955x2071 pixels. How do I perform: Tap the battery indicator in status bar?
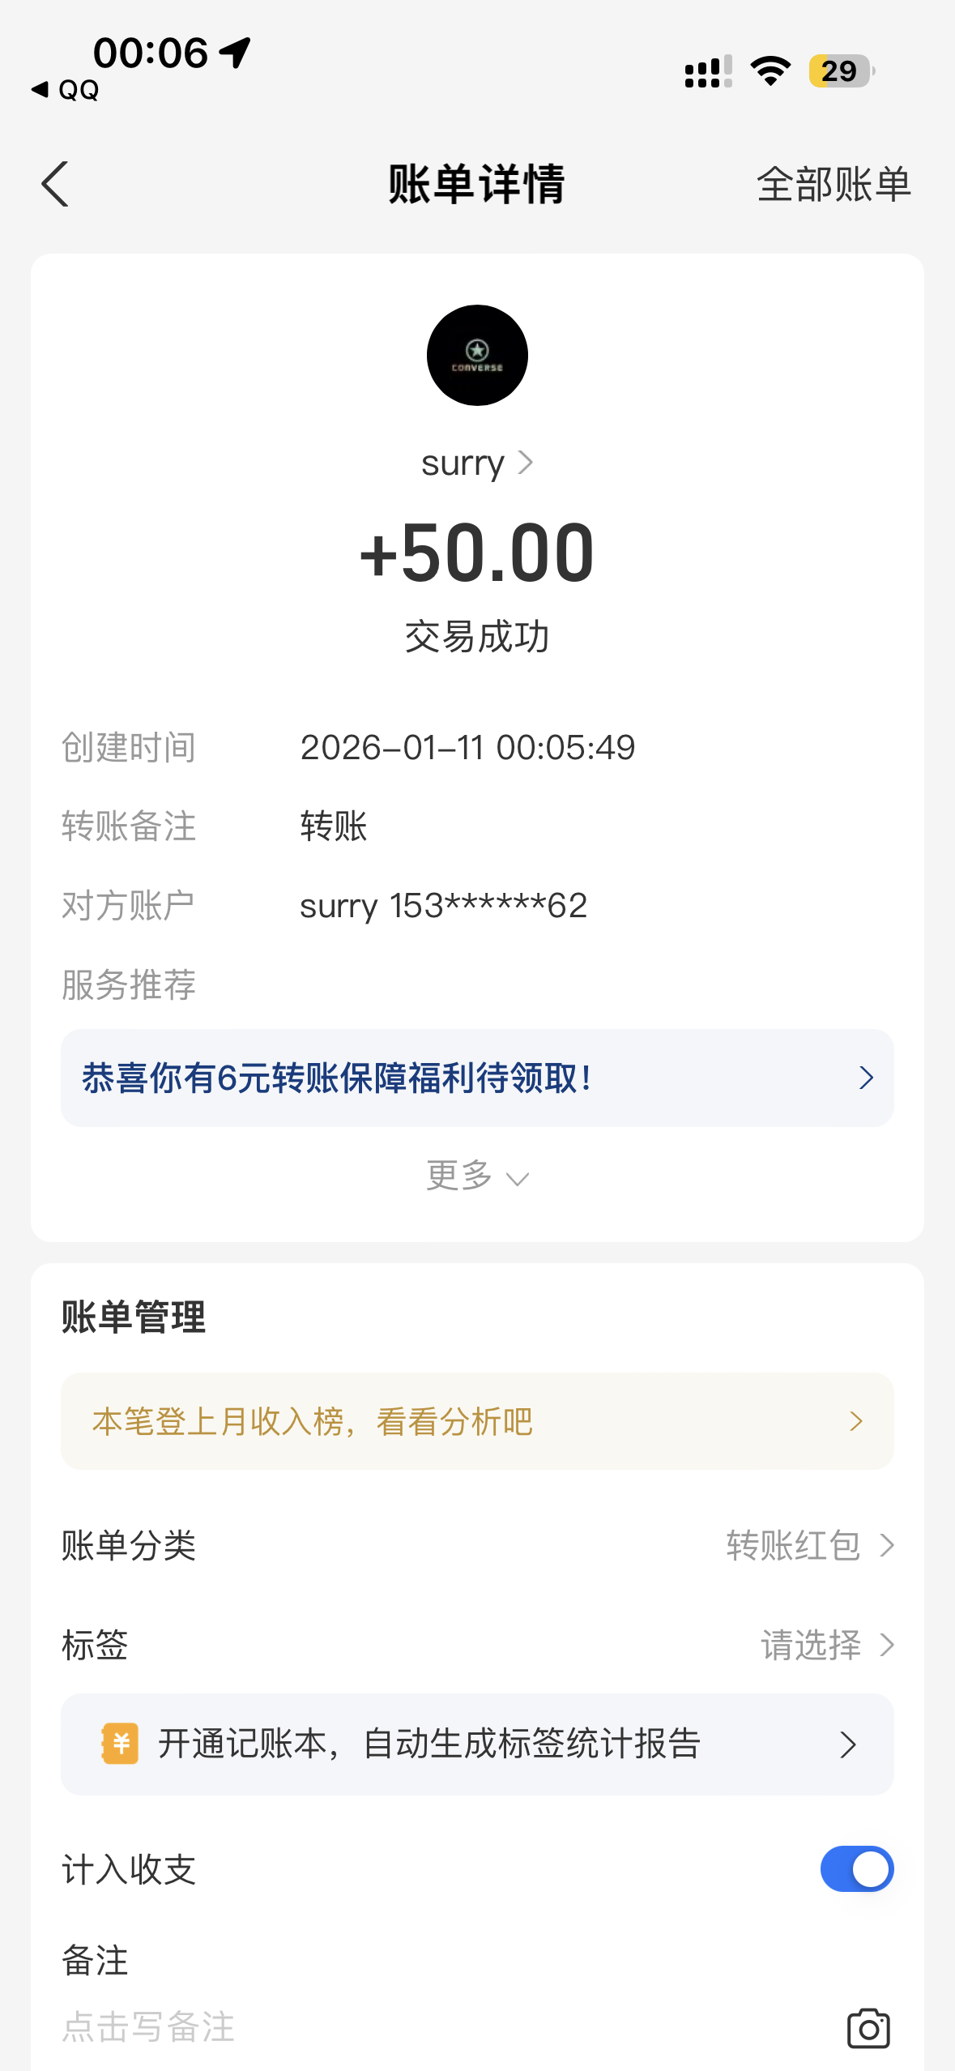(841, 71)
